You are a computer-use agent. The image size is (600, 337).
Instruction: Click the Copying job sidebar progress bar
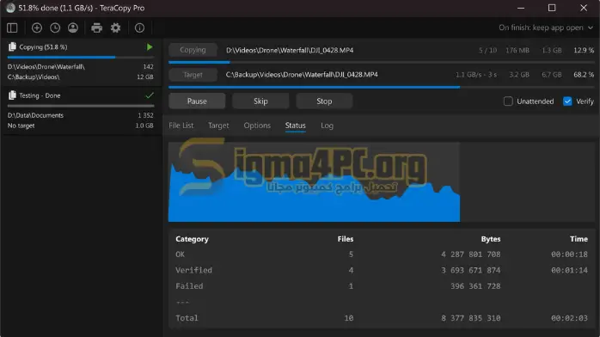[x=81, y=58]
